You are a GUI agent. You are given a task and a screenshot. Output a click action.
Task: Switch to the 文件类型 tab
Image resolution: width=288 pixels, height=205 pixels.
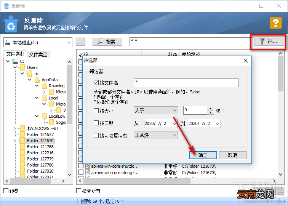[38, 54]
